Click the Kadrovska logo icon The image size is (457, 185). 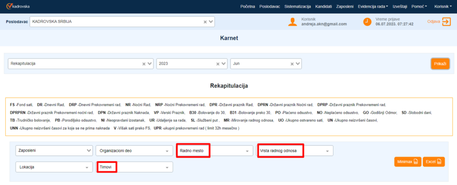pos(9,6)
